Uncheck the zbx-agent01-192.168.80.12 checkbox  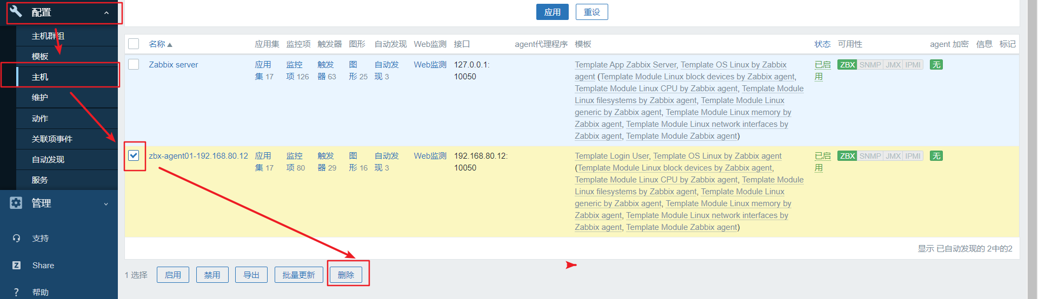click(x=134, y=155)
